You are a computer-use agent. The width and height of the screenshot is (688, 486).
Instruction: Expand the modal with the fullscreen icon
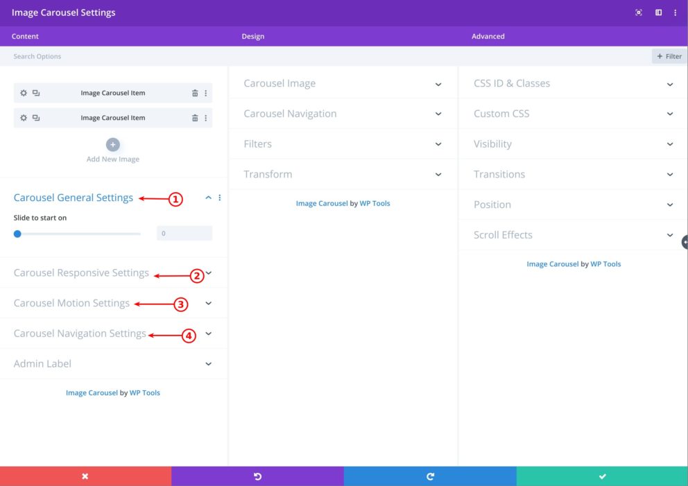[x=639, y=12]
